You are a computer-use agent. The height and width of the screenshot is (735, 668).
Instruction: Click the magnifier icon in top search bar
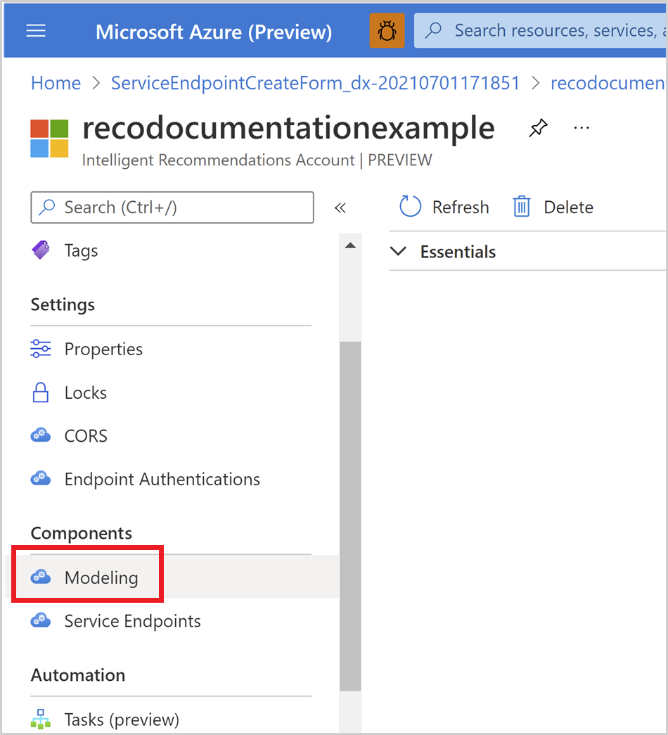click(x=433, y=30)
